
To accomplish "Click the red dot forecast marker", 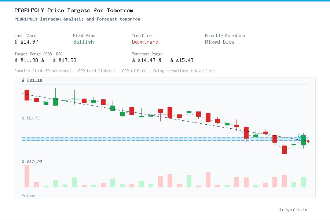I will click(308, 141).
